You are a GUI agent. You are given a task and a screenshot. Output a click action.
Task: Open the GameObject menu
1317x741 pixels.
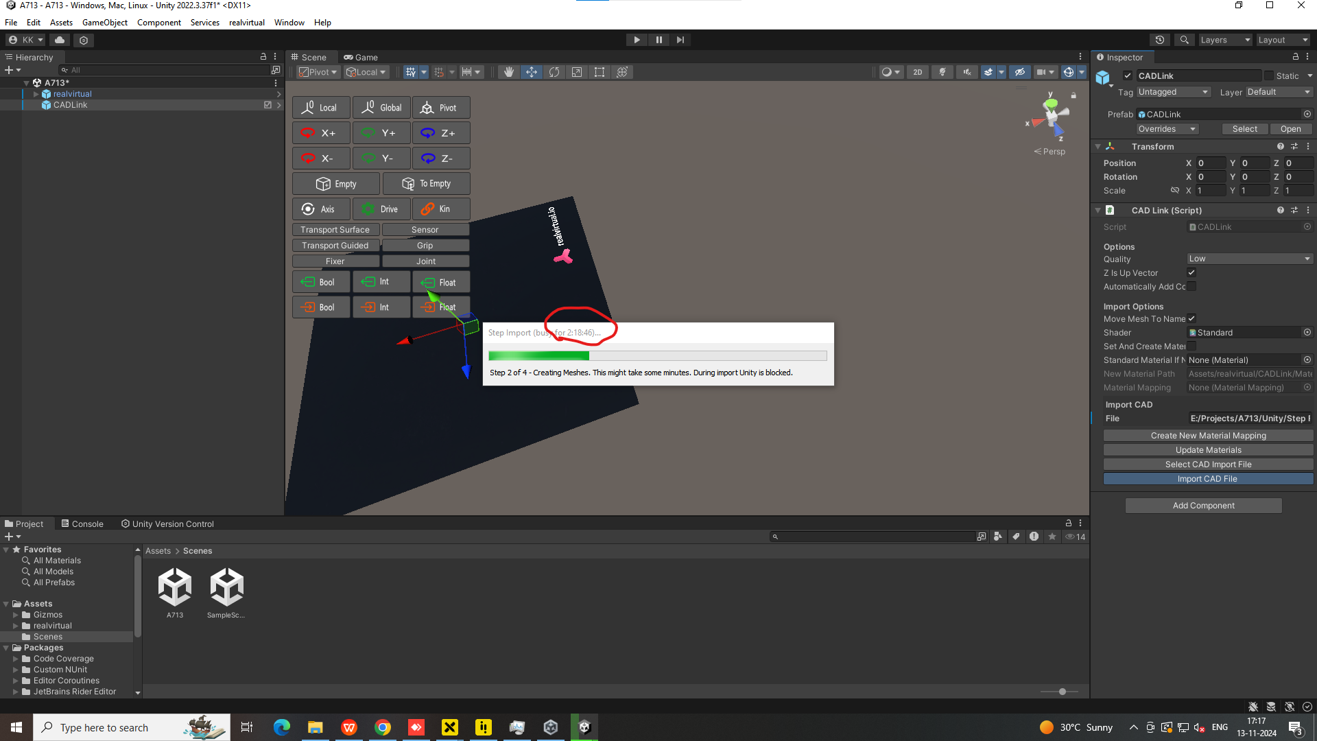click(105, 23)
